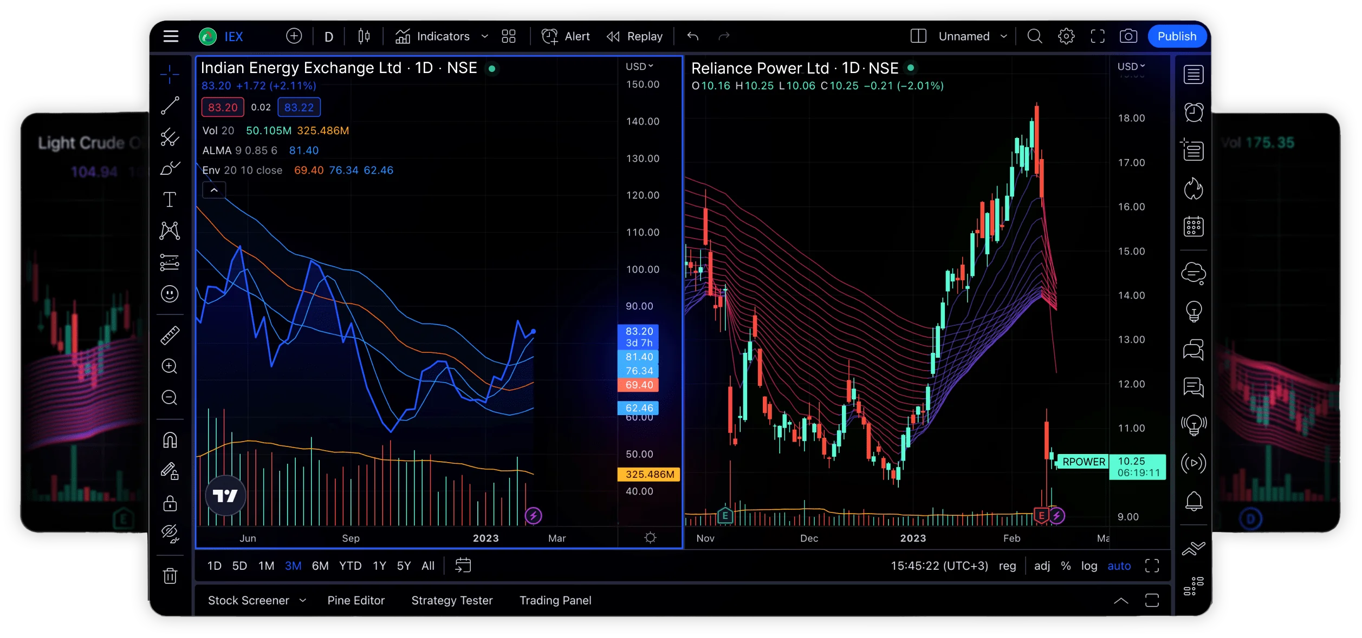Select the Text annotation tool
This screenshot has height=638, width=1362.
pos(170,200)
